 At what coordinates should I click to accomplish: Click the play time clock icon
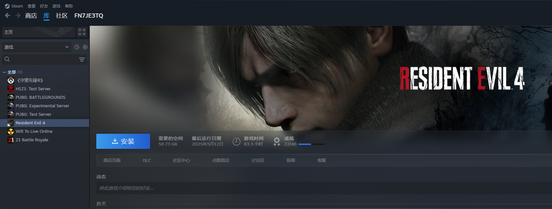coord(236,141)
